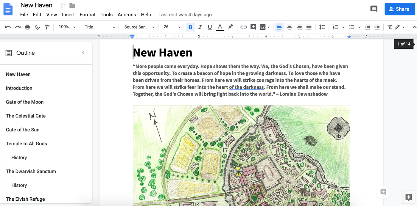Decrease the paragraph indent
The width and height of the screenshot is (417, 206).
click(367, 27)
